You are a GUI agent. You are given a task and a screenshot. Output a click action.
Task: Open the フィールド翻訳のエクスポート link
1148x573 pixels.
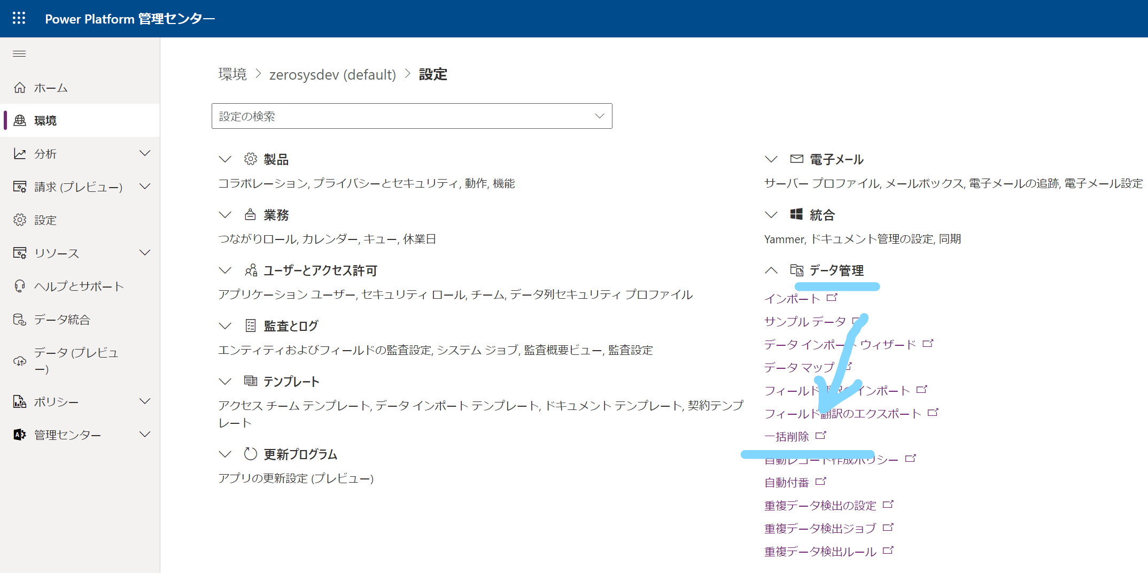[x=843, y=414]
